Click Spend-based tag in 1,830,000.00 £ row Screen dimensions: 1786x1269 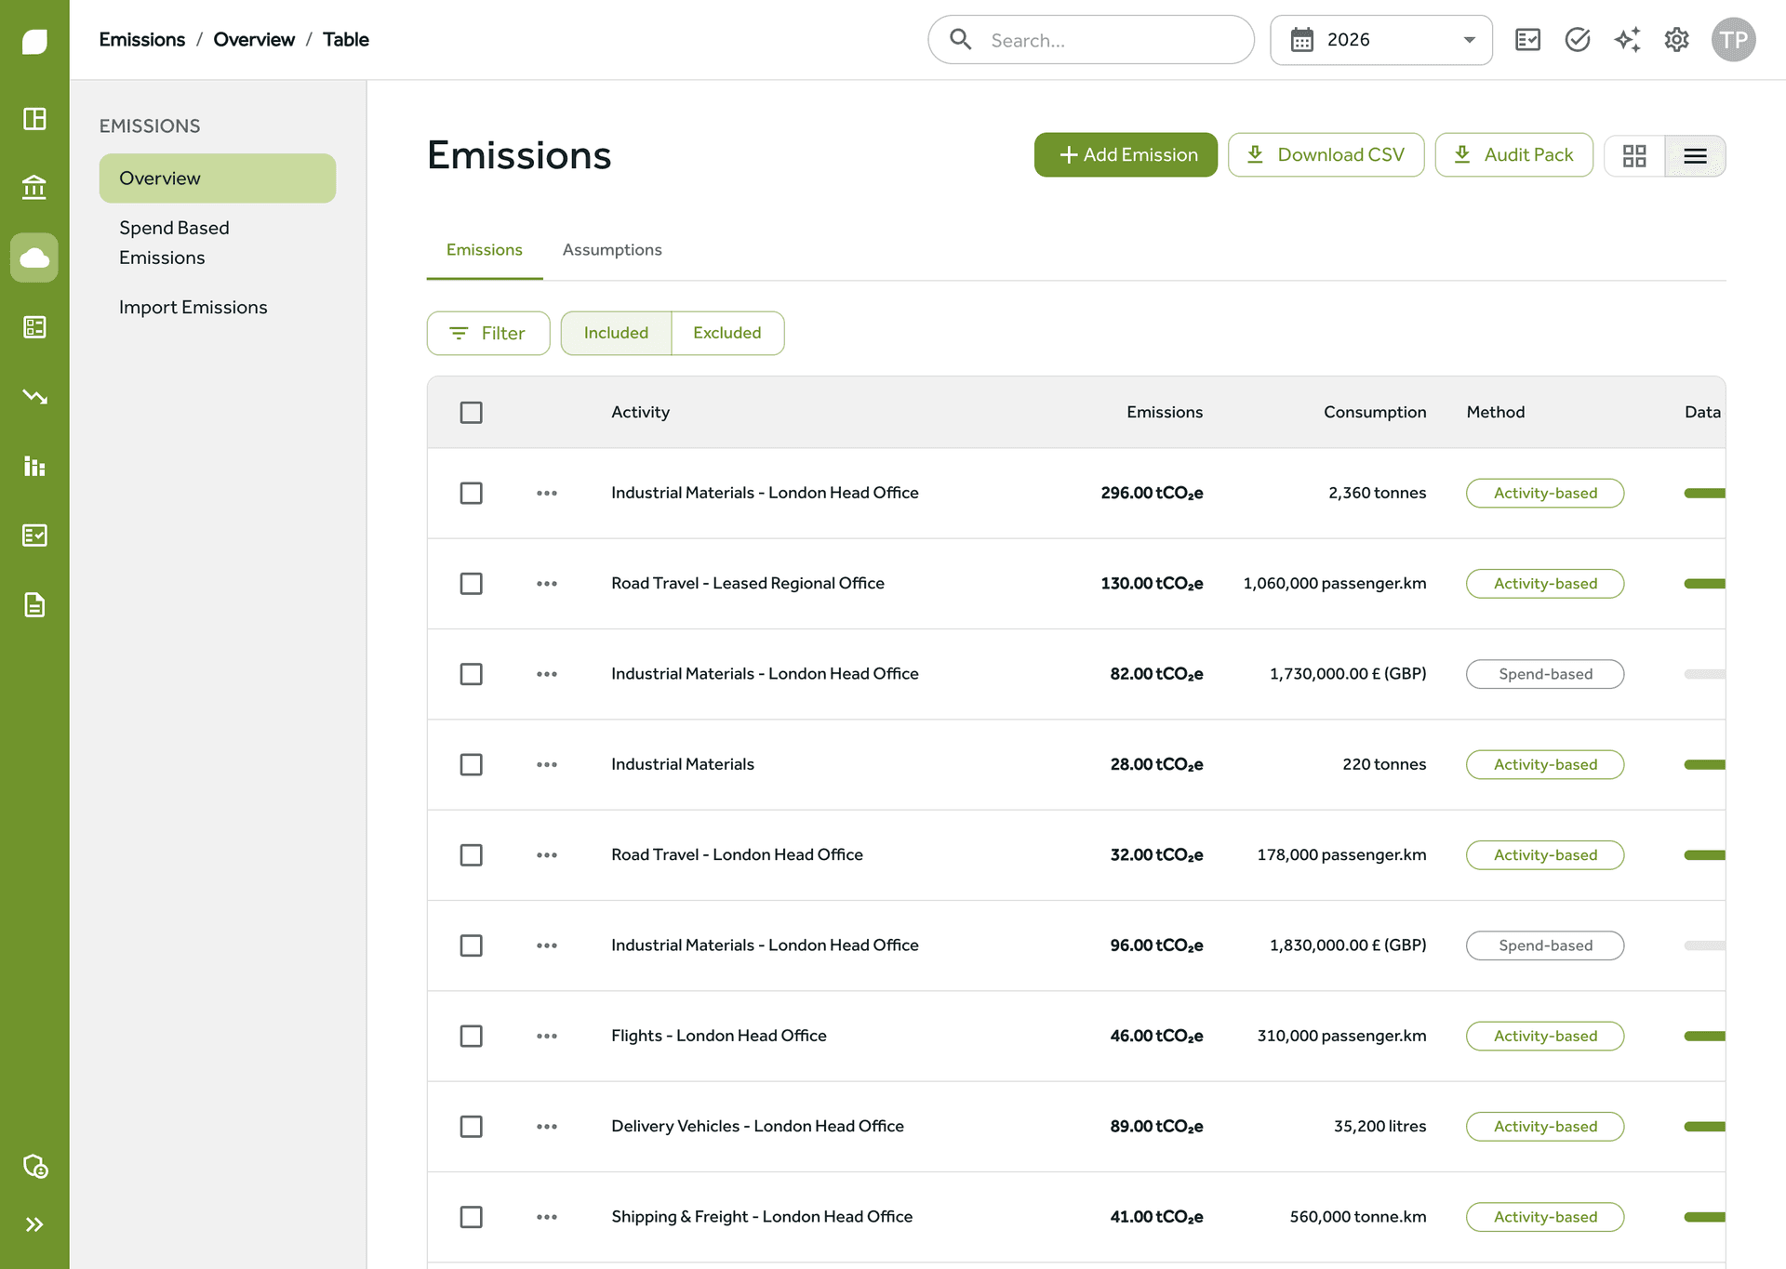tap(1545, 945)
